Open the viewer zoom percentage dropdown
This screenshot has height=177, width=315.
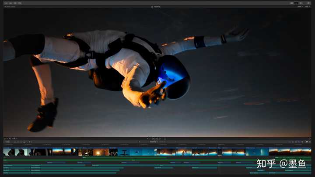tap(300, 7)
